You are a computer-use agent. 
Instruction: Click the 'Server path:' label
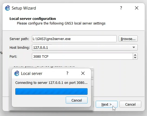[x=19, y=39]
